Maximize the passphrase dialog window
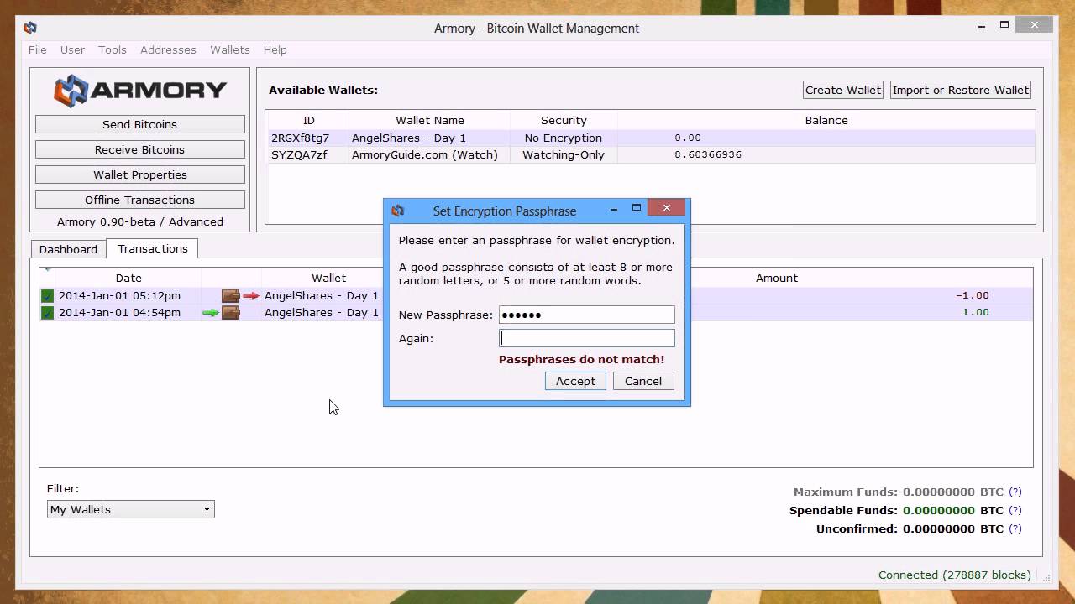The width and height of the screenshot is (1075, 604). (x=637, y=207)
